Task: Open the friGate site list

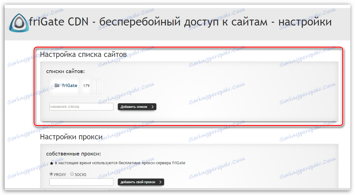Action: click(70, 86)
